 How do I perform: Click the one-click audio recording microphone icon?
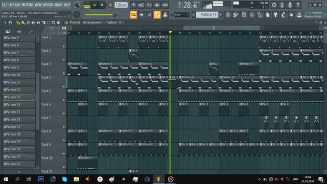click(290, 5)
